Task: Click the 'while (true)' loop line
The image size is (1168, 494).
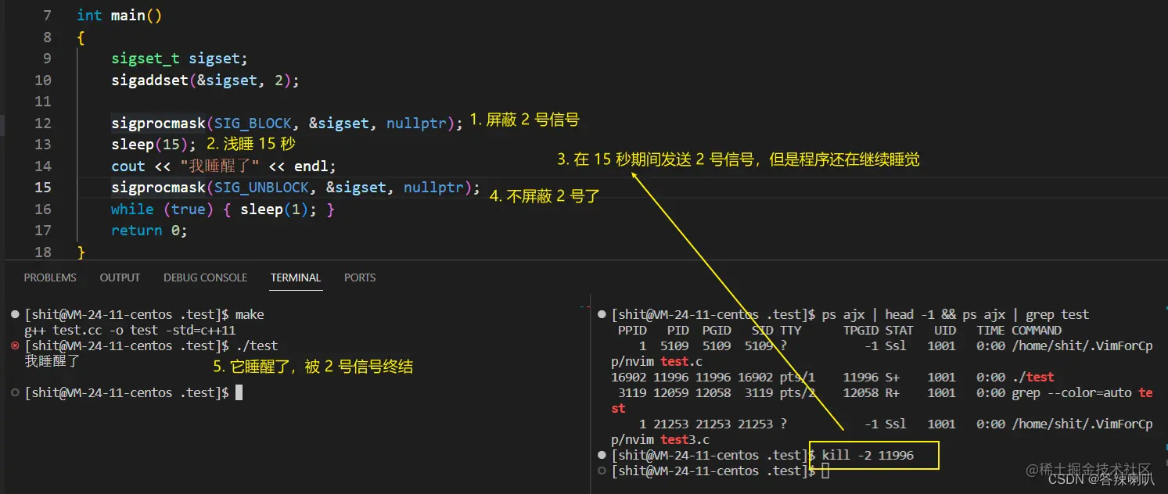Action: [223, 209]
